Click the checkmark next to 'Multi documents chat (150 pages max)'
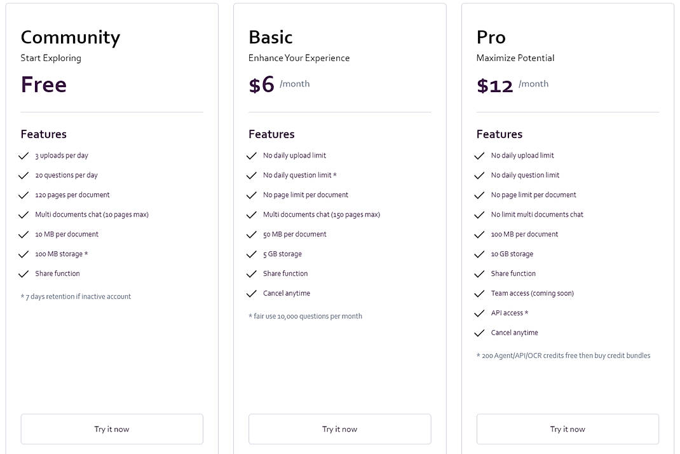 point(252,214)
